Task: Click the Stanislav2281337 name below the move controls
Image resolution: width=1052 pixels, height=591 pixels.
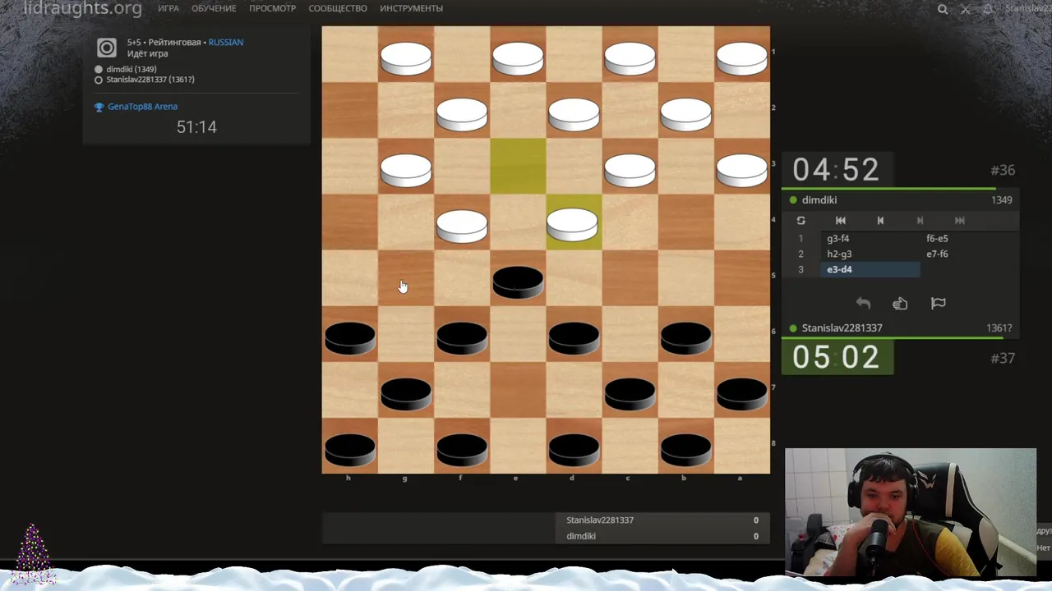Action: pyautogui.click(x=842, y=328)
